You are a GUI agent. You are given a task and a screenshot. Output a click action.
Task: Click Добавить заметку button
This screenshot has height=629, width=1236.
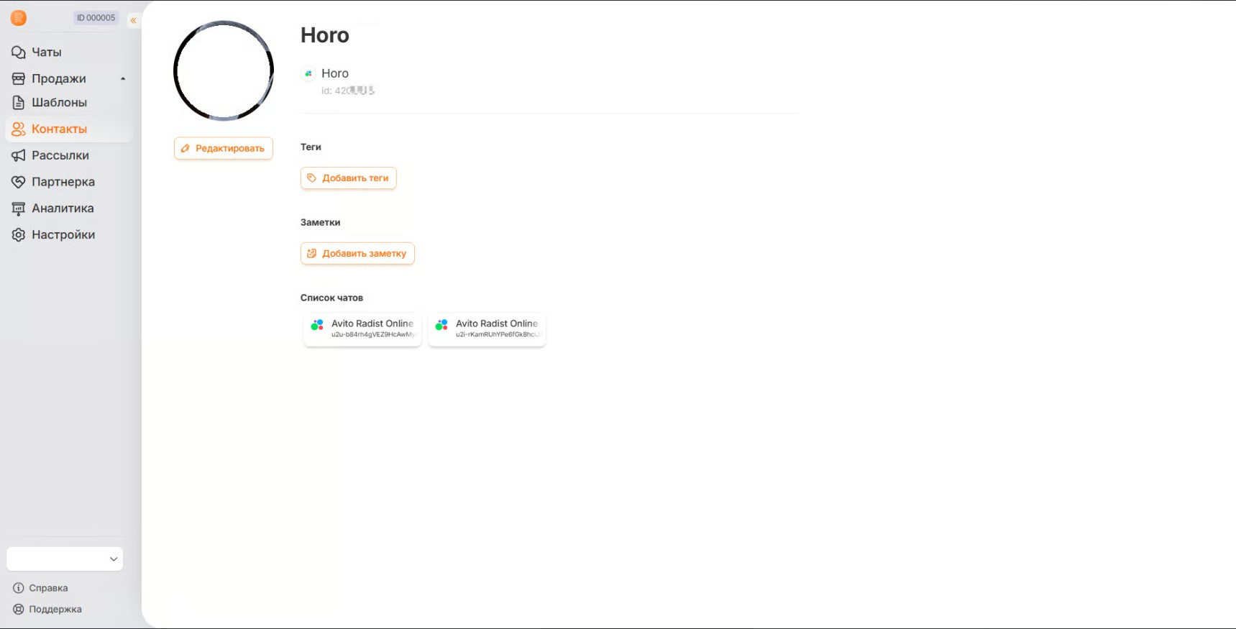coord(357,254)
